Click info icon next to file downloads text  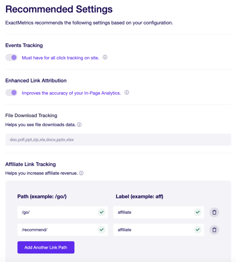79,125
